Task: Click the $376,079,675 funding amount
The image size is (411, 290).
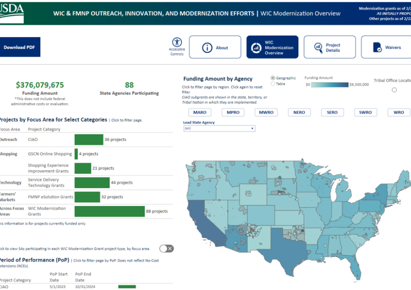Action: [x=40, y=85]
